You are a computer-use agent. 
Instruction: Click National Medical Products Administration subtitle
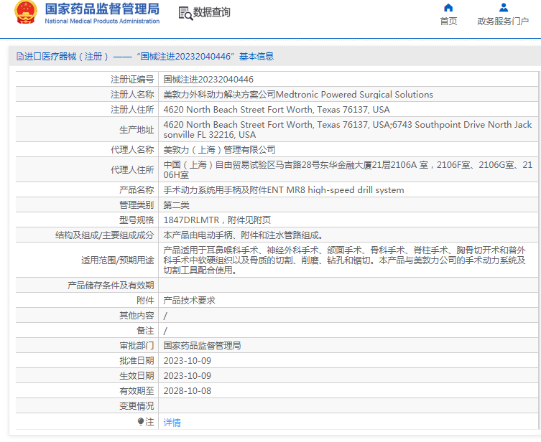click(102, 21)
